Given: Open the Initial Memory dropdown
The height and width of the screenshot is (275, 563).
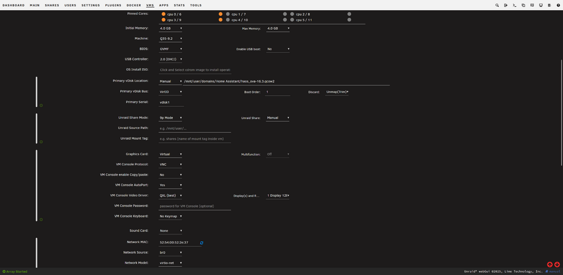Looking at the screenshot, I should [x=171, y=28].
